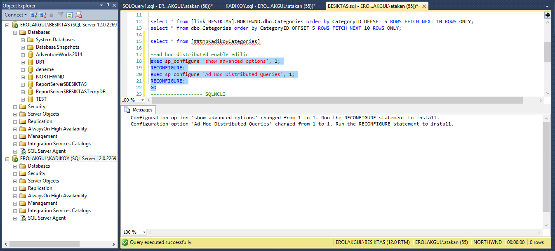The height and width of the screenshot is (251, 555).
Task: Expand the AdventureWorks2014 database node
Action: (23, 54)
